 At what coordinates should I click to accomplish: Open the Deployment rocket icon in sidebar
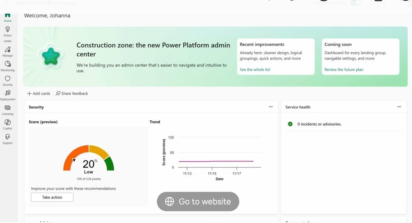(7, 93)
